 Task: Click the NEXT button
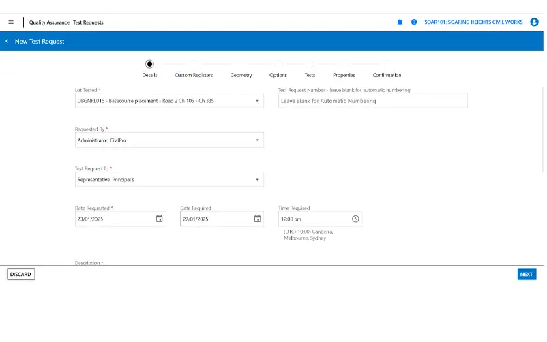[x=527, y=275]
